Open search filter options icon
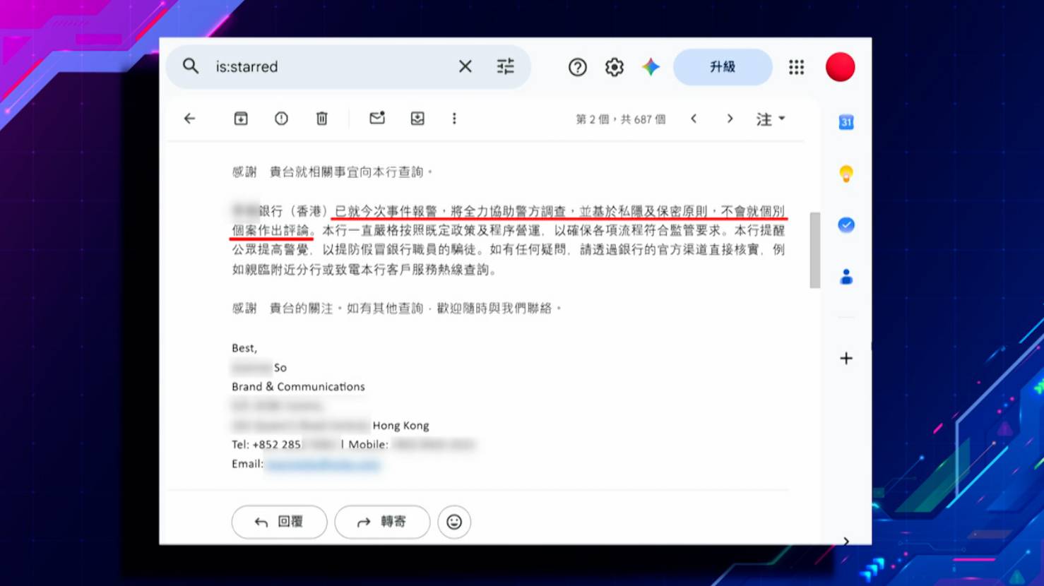This screenshot has width=1044, height=586. pos(505,66)
